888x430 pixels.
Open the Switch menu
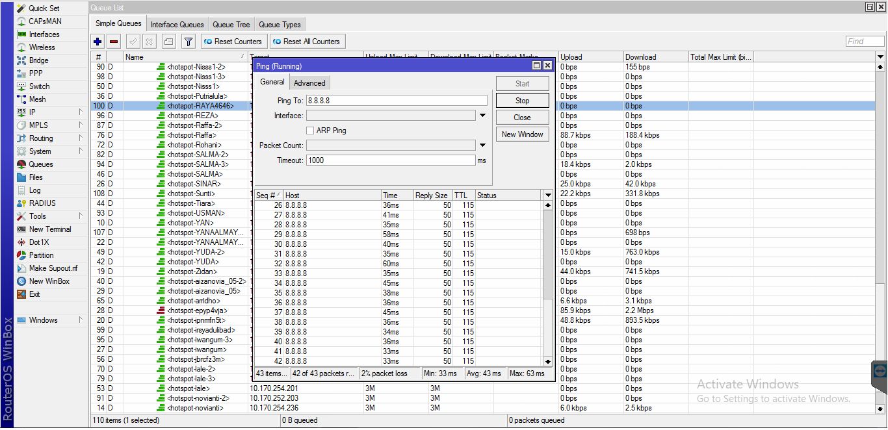click(39, 86)
